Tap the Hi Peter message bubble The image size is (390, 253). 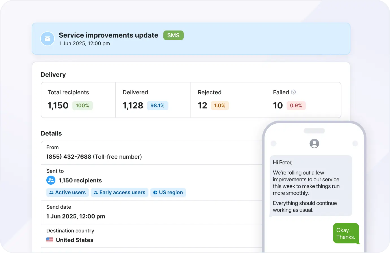tap(311, 186)
